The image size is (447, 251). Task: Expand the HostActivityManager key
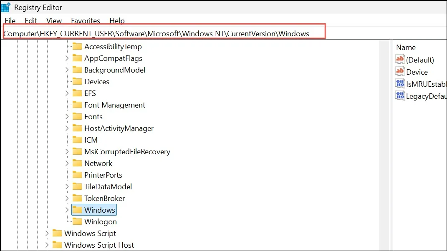[67, 128]
